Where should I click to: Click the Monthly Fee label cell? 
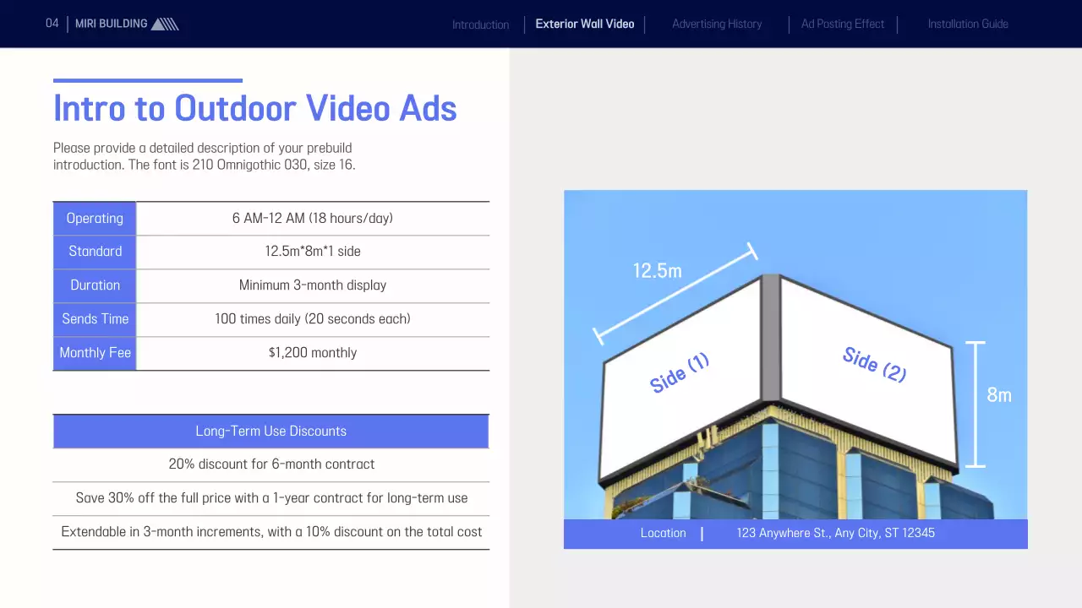pyautogui.click(x=95, y=353)
